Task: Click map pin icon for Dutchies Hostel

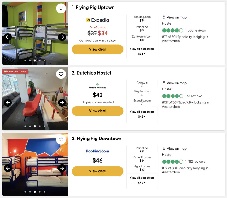Action: coord(164,83)
